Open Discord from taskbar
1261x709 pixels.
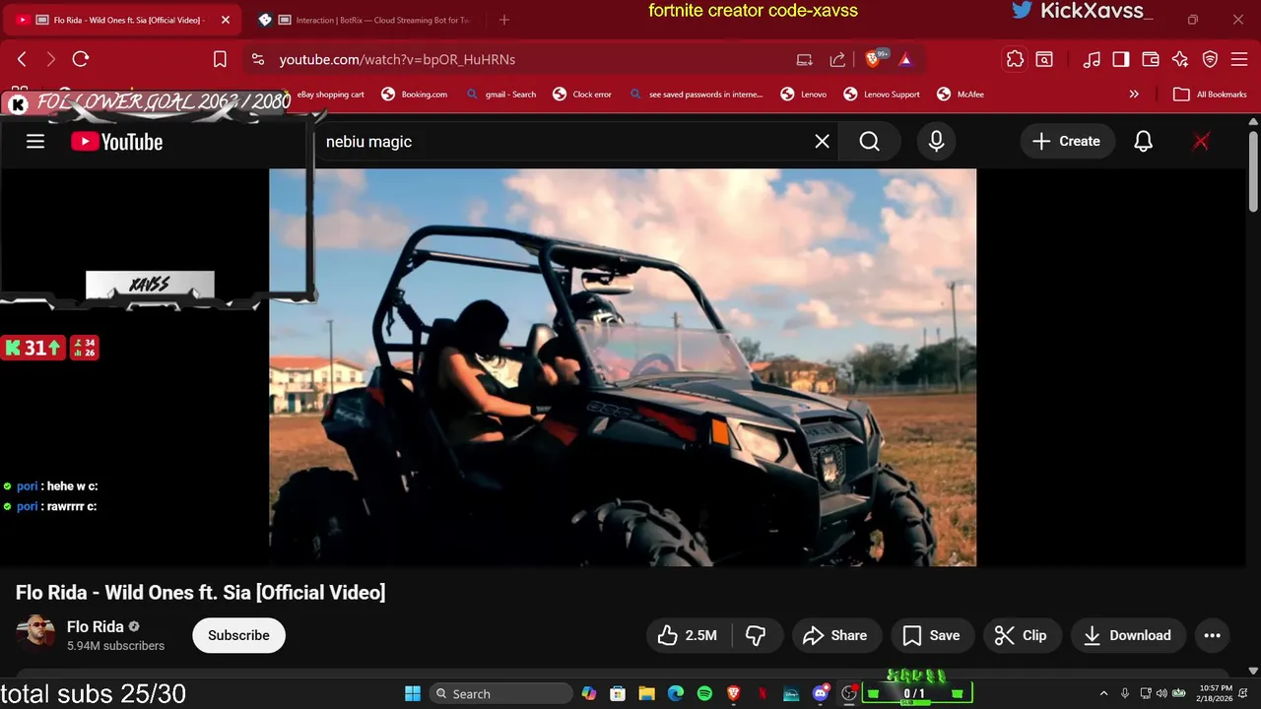coord(821,693)
